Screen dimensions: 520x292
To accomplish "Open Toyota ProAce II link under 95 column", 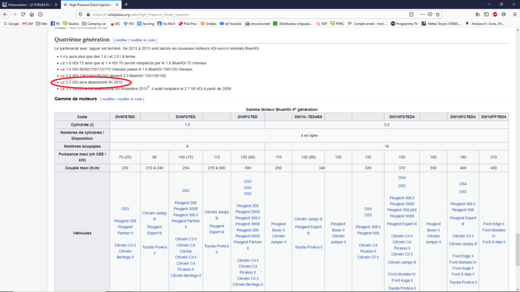I will pyautogui.click(x=154, y=250).
